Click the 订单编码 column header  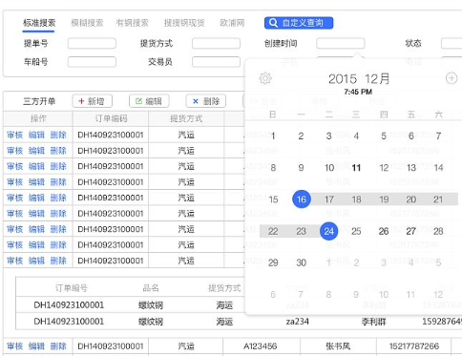(111, 118)
